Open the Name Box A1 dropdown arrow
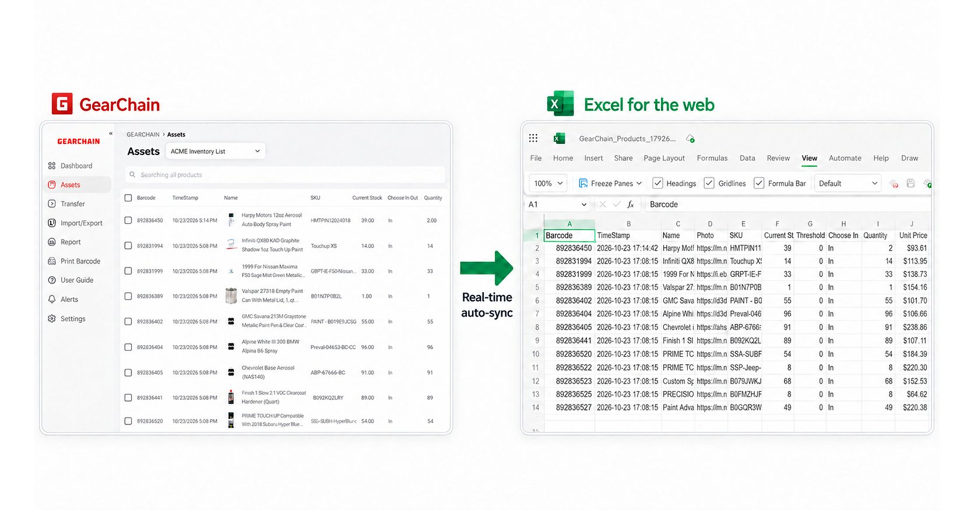Image resolution: width=974 pixels, height=510 pixels. [x=584, y=205]
